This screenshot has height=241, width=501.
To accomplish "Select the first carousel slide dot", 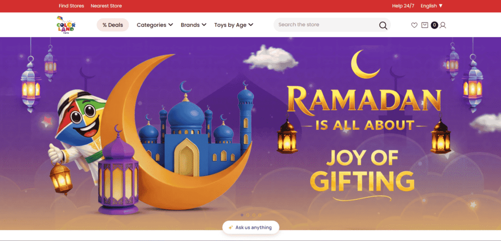I will 242,215.
